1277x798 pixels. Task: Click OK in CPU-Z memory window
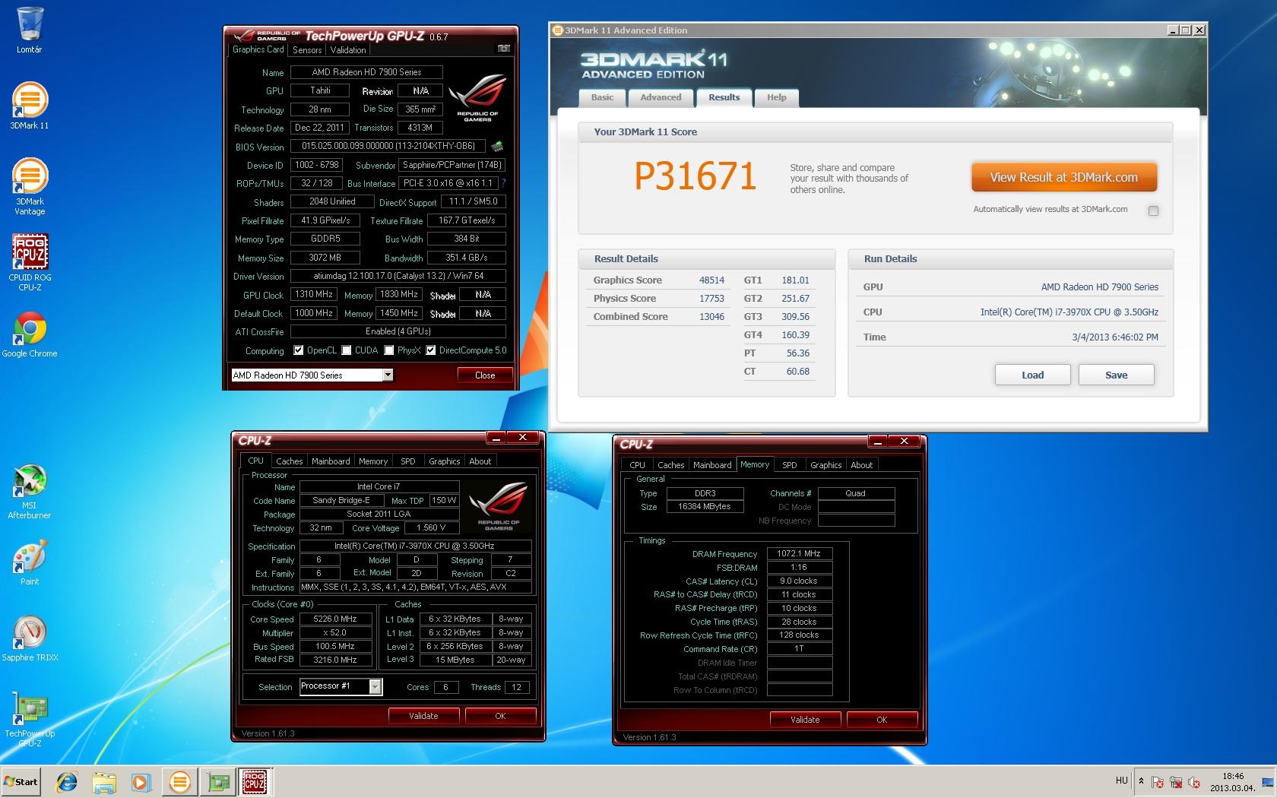[882, 720]
